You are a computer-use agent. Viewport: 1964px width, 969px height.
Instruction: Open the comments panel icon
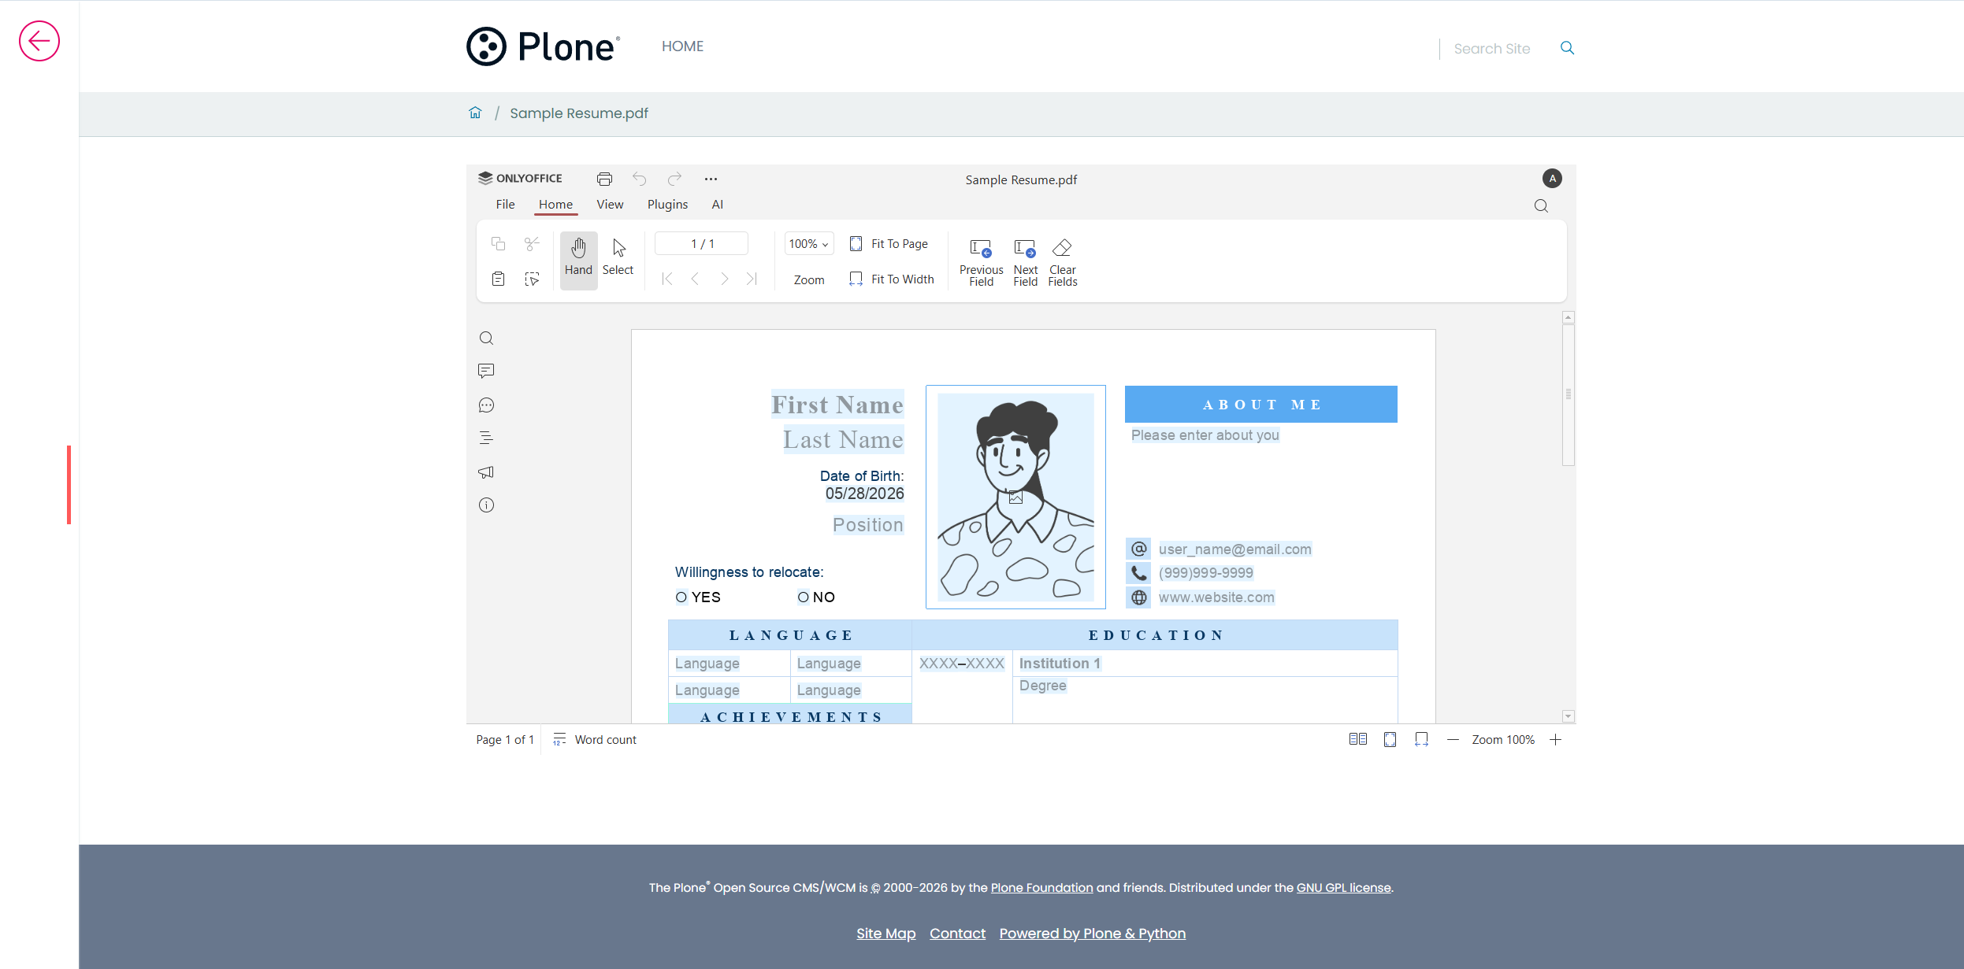(486, 371)
